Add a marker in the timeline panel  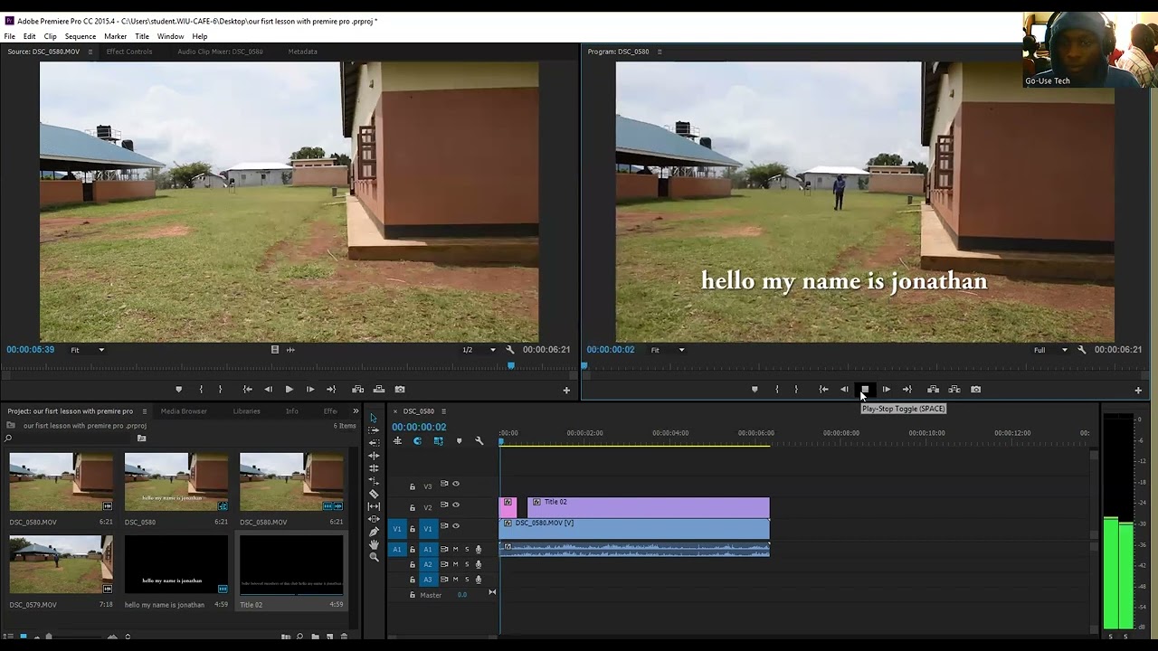(459, 441)
